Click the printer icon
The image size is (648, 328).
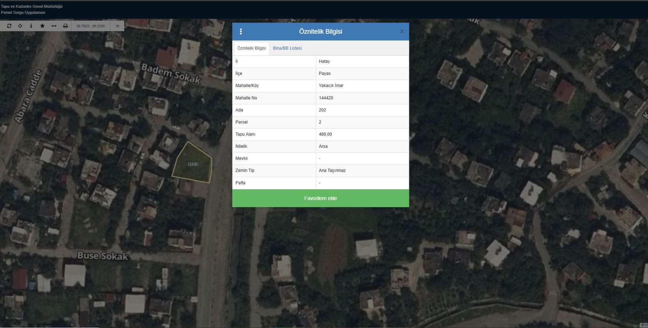point(65,26)
